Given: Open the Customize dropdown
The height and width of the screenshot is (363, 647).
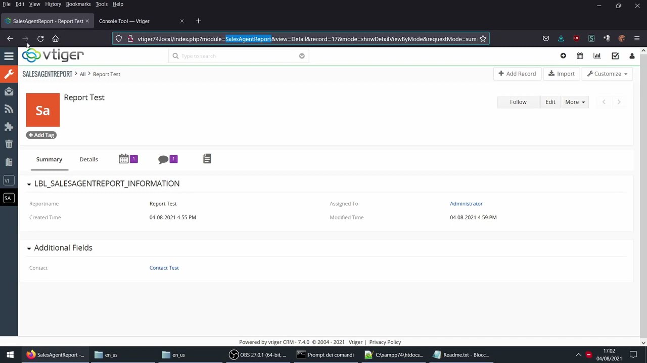Looking at the screenshot, I should click(607, 74).
